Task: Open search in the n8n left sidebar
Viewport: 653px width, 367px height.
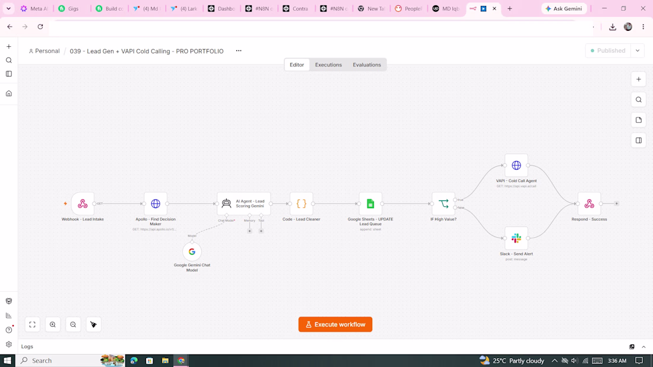Action: 9,60
